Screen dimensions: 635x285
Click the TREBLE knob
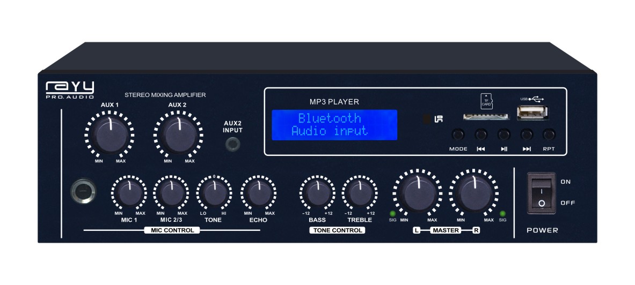[360, 193]
